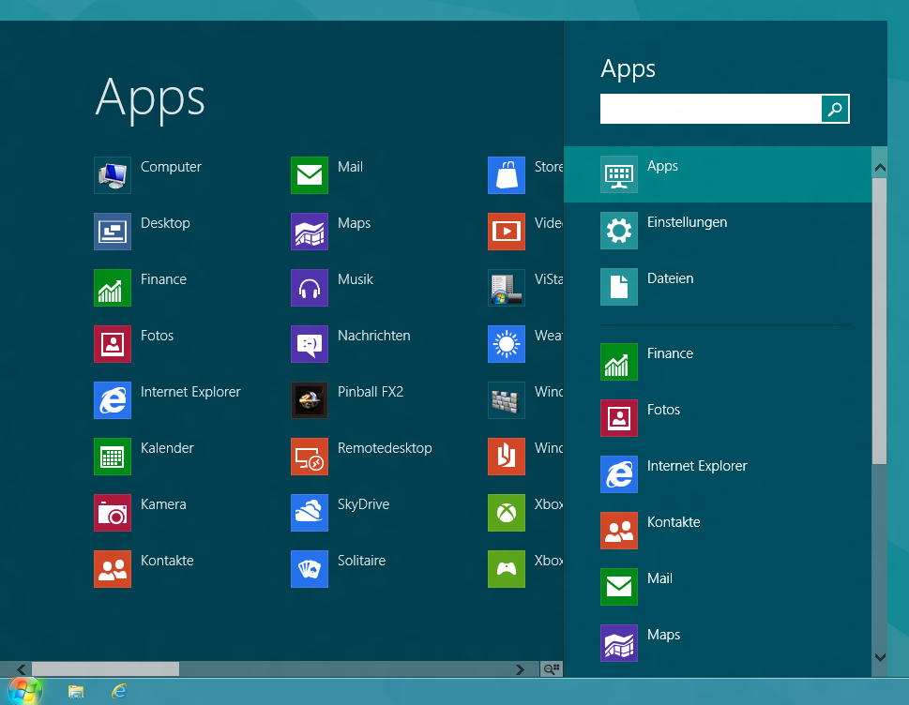Open the Weather sun icon tile

(x=525, y=343)
